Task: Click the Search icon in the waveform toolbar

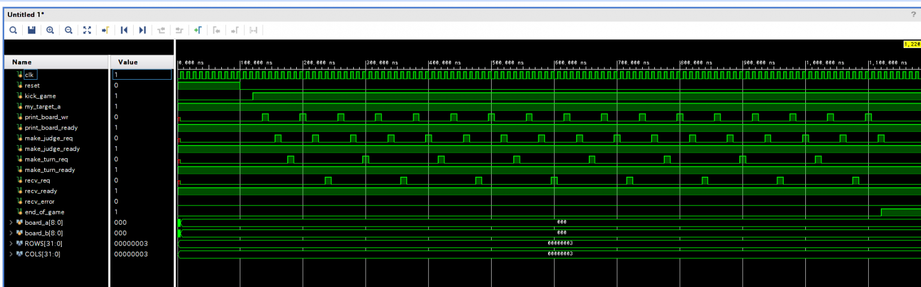Action: coord(13,30)
